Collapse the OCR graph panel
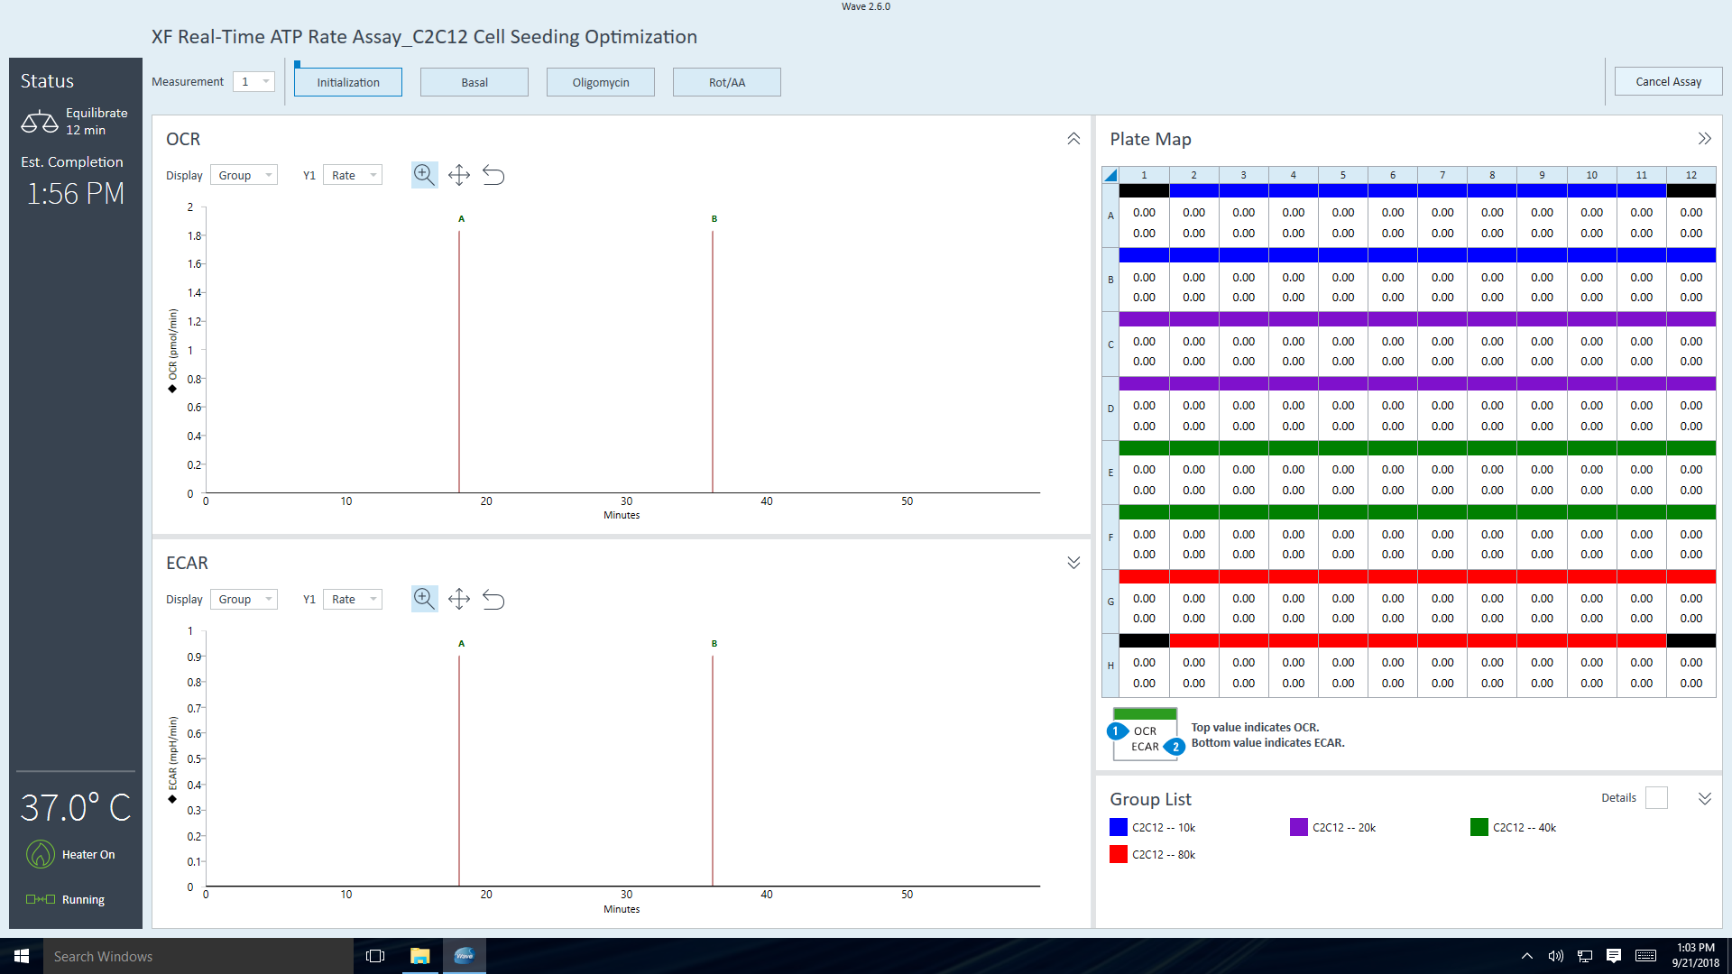 (x=1073, y=139)
